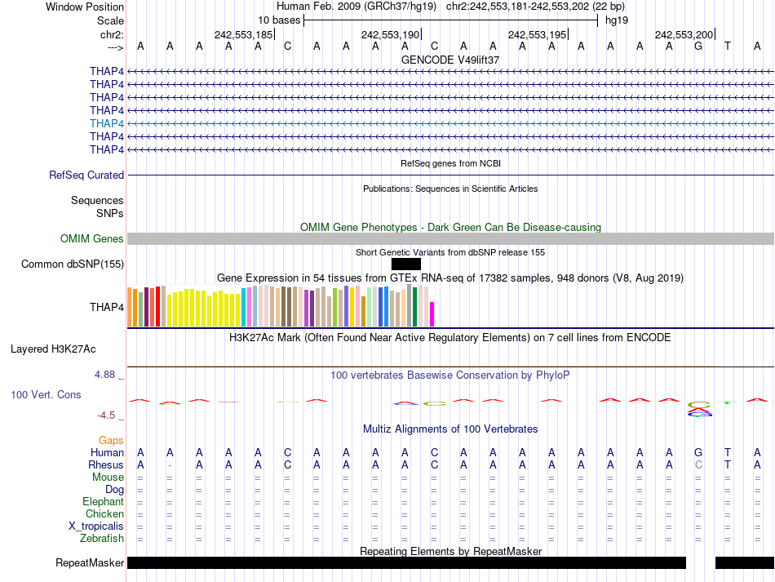775x582 pixels.
Task: Open the gray OMIM Genes bar
Action: [450, 238]
